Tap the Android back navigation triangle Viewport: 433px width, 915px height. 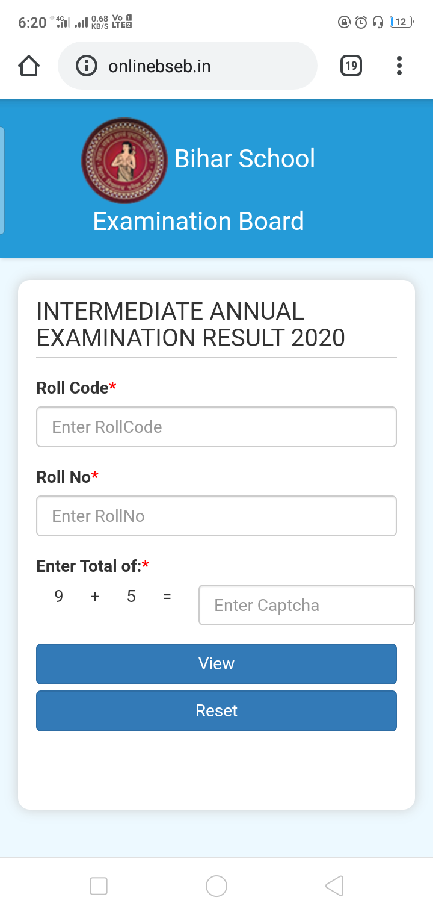334,886
